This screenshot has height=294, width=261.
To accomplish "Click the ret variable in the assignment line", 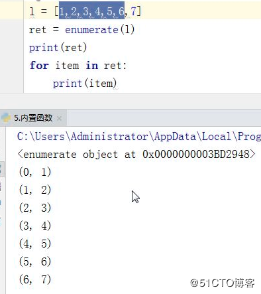I will (38, 30).
